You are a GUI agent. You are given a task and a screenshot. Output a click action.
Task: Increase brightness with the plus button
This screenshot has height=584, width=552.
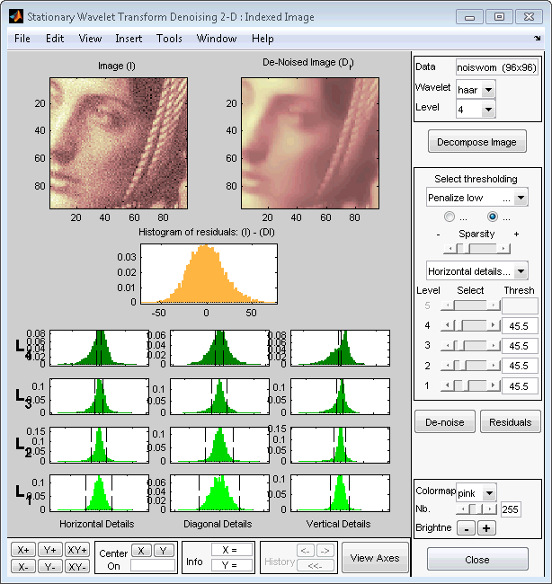[485, 528]
